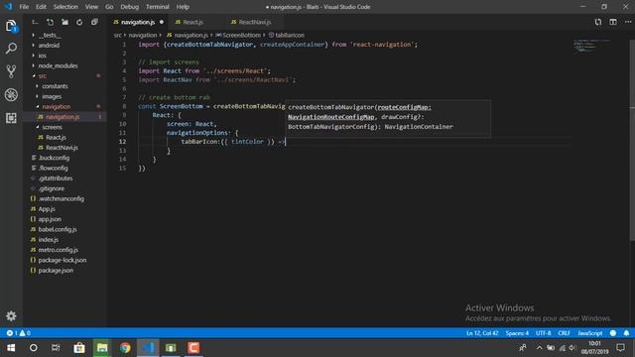Switch to Visual Studio Code taskbar icon
Screen dimensions: 635x357
pyautogui.click(x=148, y=348)
